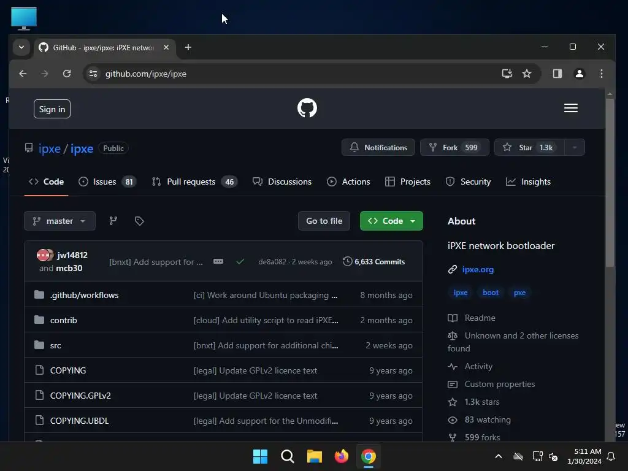Open the Pull requests tab
This screenshot has width=628, height=471.
194,182
